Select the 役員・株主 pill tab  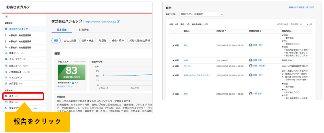pyautogui.click(x=87, y=40)
